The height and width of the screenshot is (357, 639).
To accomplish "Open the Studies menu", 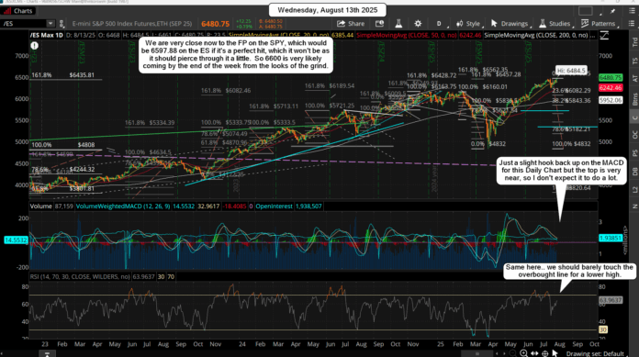I will pos(555,24).
